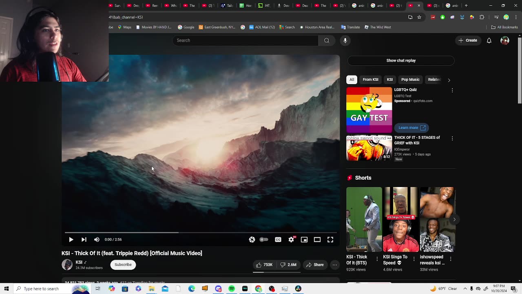Open video settings gear
522x294 pixels.
coord(291,240)
